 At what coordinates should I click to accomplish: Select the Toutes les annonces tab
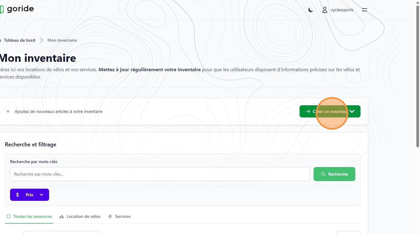coord(33,216)
